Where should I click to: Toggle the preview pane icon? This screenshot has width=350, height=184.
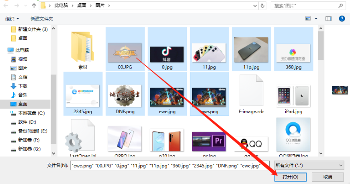[328, 19]
